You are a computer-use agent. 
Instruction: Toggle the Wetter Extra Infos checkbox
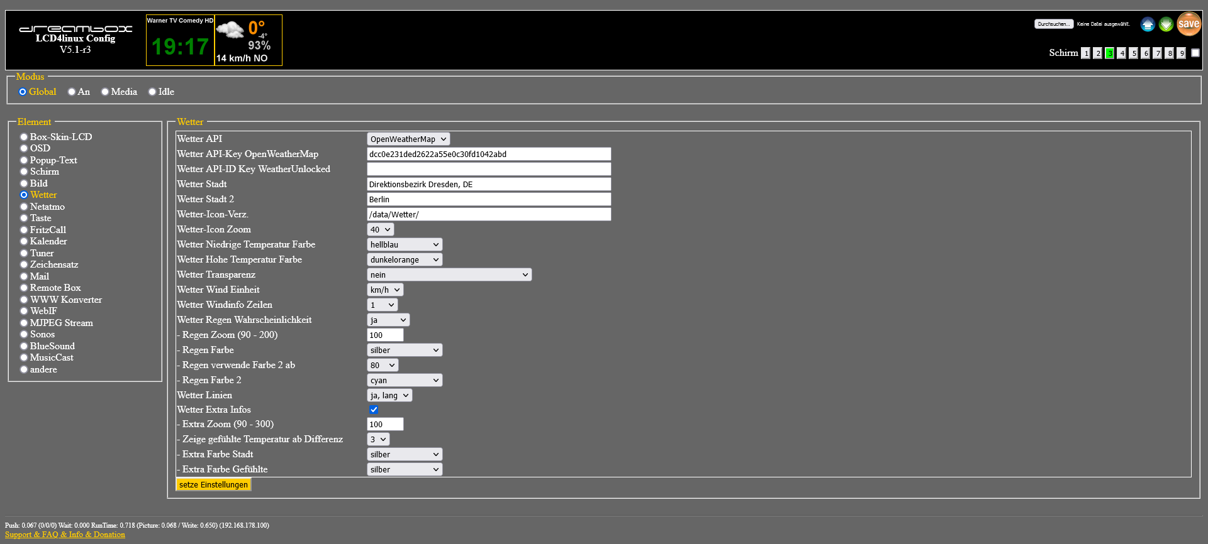click(x=374, y=410)
